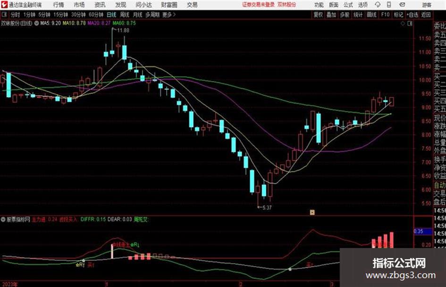Click the 复权 toolbar button
Screen dimensions: 446x287
click(x=318, y=15)
